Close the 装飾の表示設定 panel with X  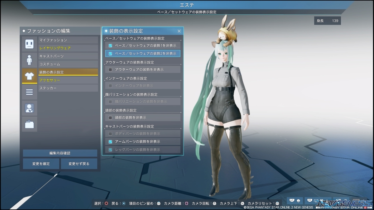179,31
